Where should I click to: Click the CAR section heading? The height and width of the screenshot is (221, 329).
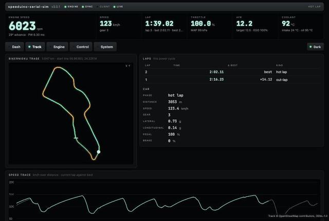pyautogui.click(x=146, y=89)
